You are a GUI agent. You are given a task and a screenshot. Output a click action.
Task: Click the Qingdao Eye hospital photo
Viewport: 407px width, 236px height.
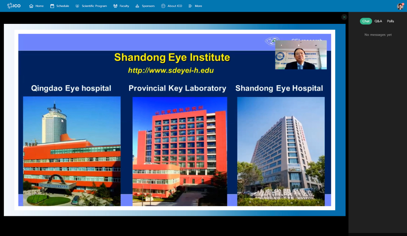click(x=72, y=151)
